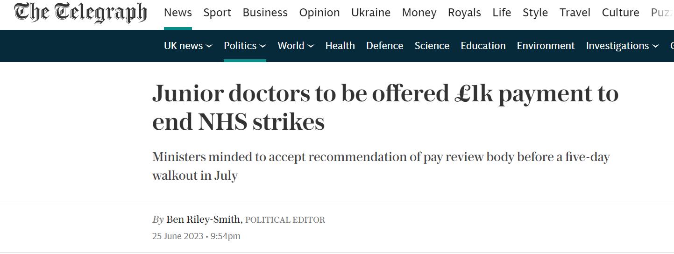The width and height of the screenshot is (674, 254).
Task: Open the Ukraine section
Action: (x=371, y=13)
